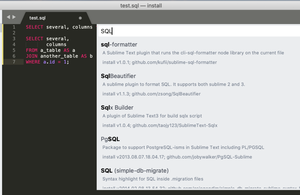Go to next tab with right arrow

click(14, 17)
